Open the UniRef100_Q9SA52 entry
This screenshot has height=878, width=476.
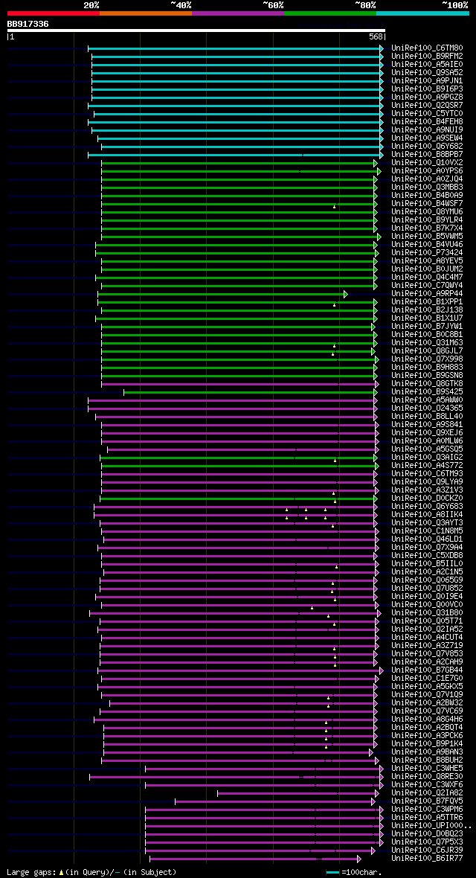tap(427, 73)
